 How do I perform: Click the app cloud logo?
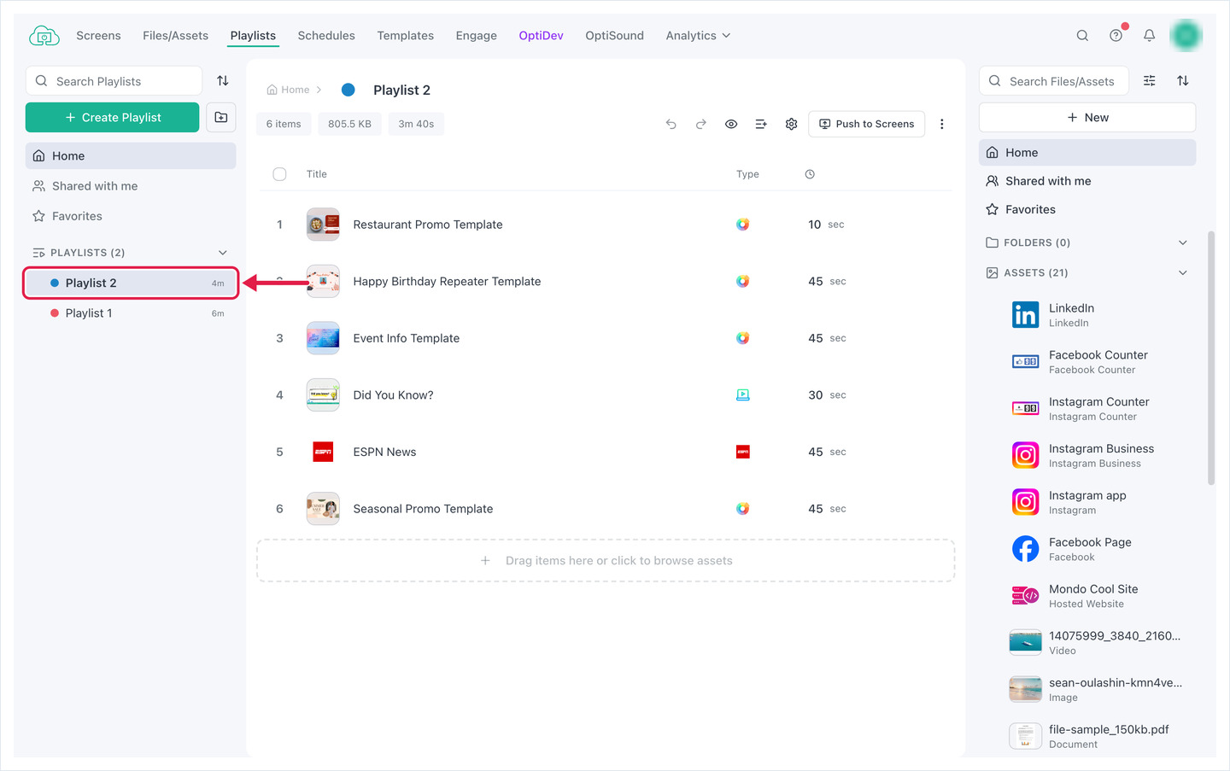pos(44,36)
